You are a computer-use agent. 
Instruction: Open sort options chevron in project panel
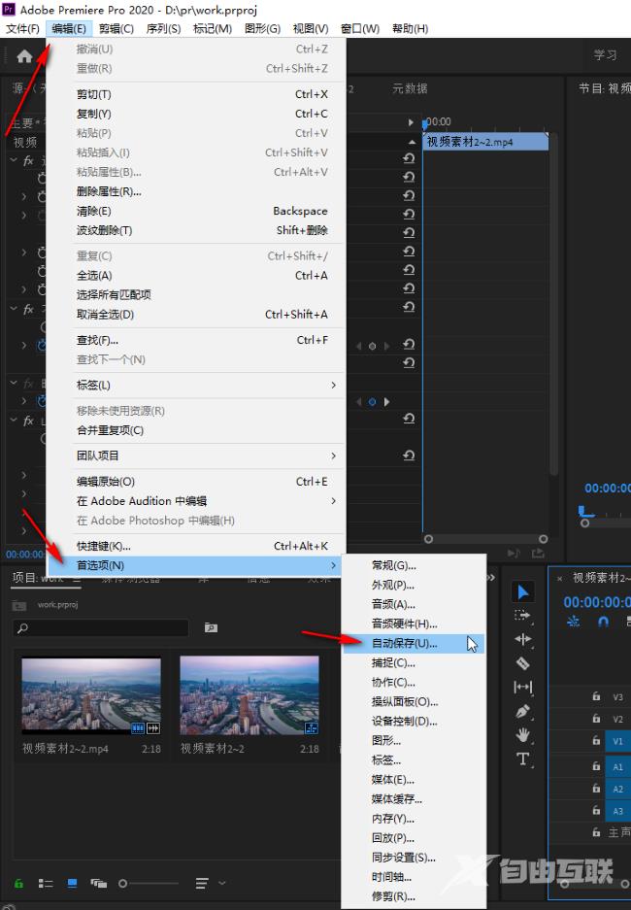(221, 884)
